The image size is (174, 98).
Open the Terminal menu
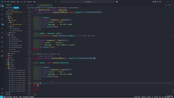point(29,2)
